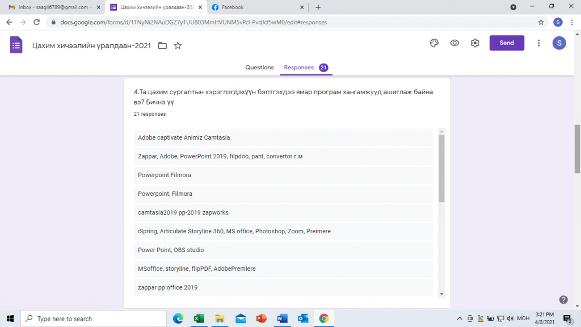
Task: Go forward in browser history
Action: (x=23, y=22)
